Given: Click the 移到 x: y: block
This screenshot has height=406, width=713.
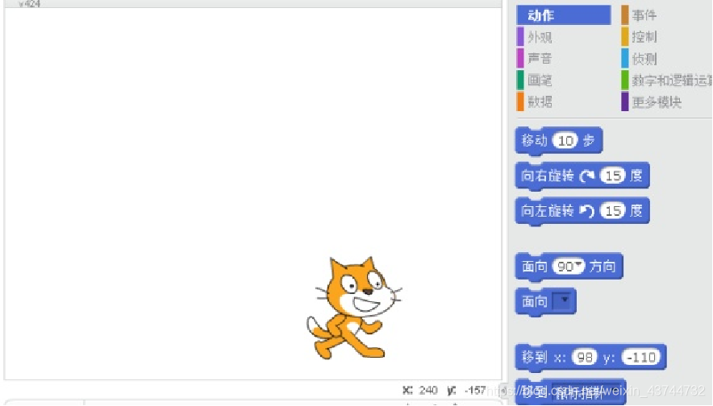Looking at the screenshot, I should [590, 358].
